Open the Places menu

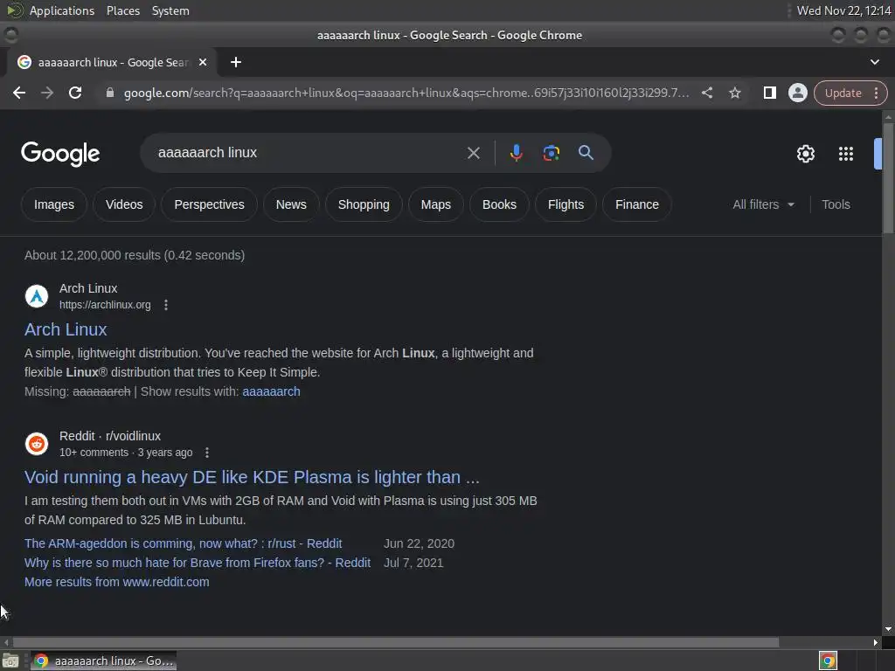[x=123, y=10]
